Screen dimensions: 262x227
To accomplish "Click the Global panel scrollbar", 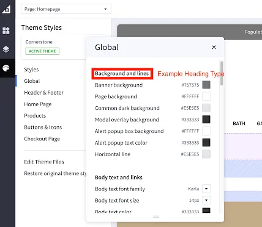I will 222,73.
